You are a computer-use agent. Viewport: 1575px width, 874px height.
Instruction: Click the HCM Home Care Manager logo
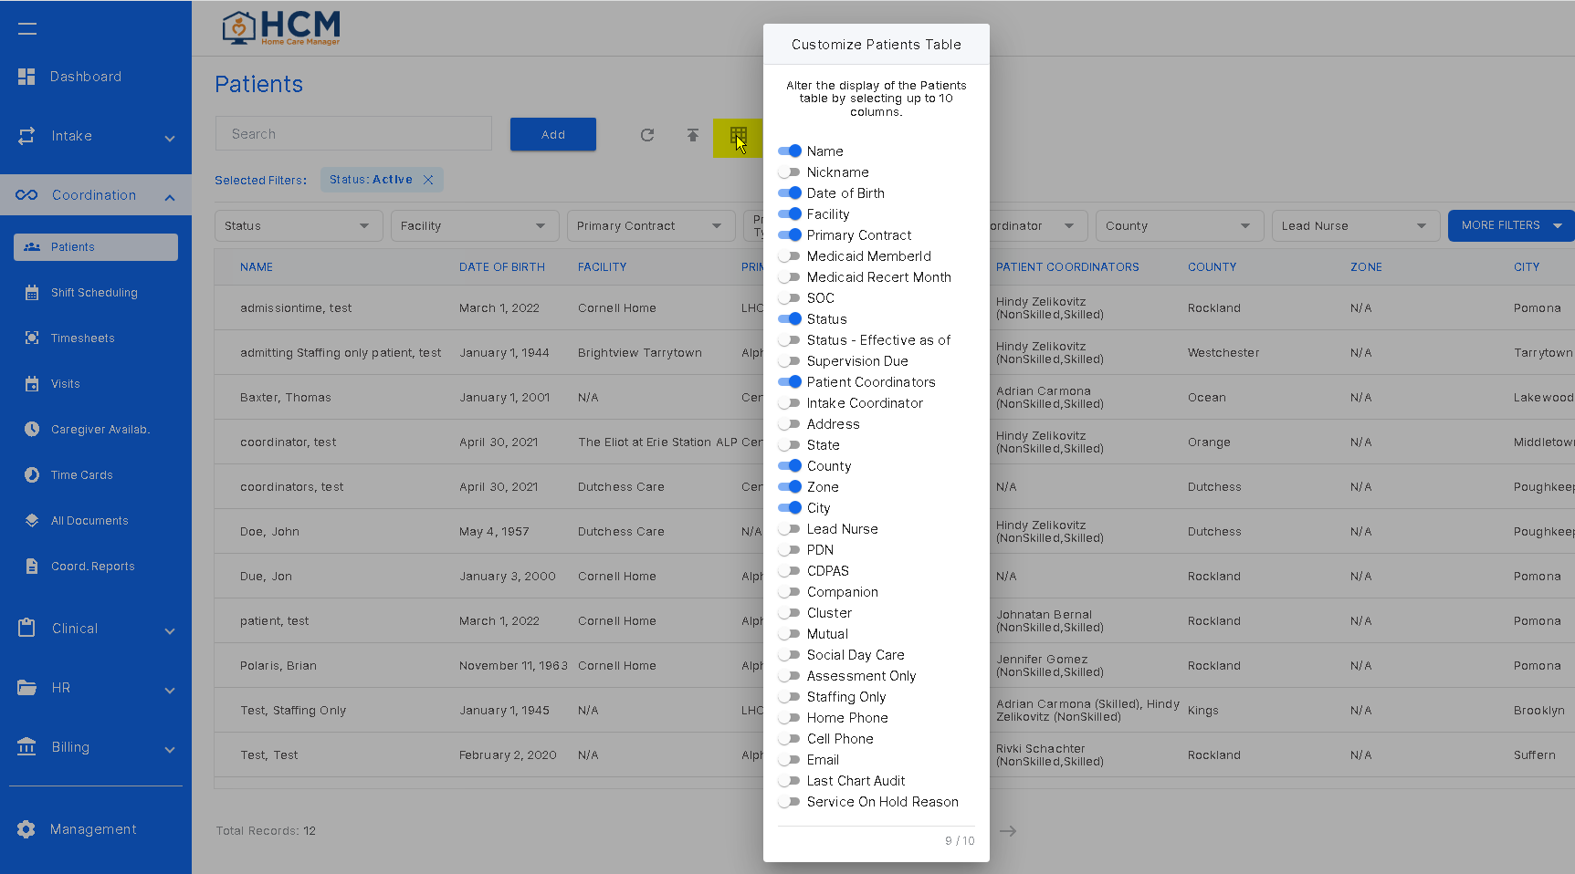281,28
